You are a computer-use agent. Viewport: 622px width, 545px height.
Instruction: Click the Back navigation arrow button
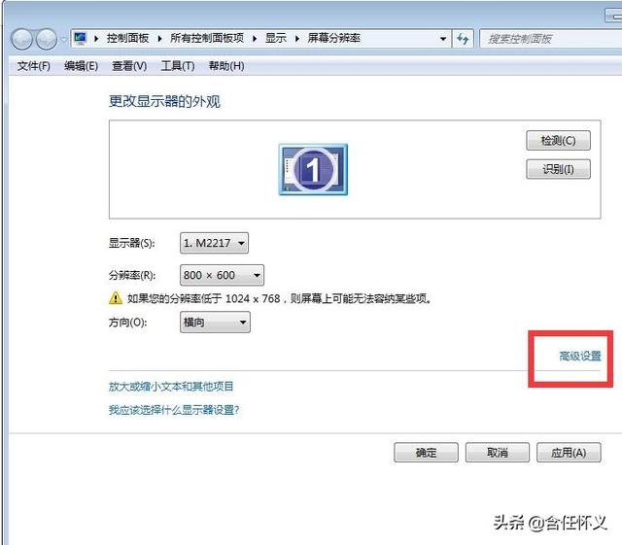(21, 39)
